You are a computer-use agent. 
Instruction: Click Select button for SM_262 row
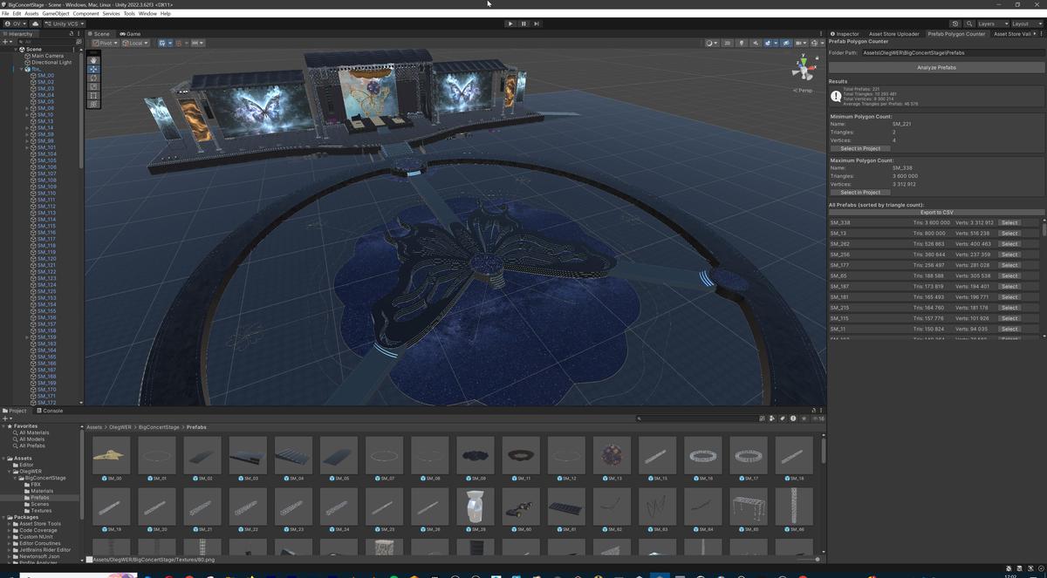tap(1009, 244)
